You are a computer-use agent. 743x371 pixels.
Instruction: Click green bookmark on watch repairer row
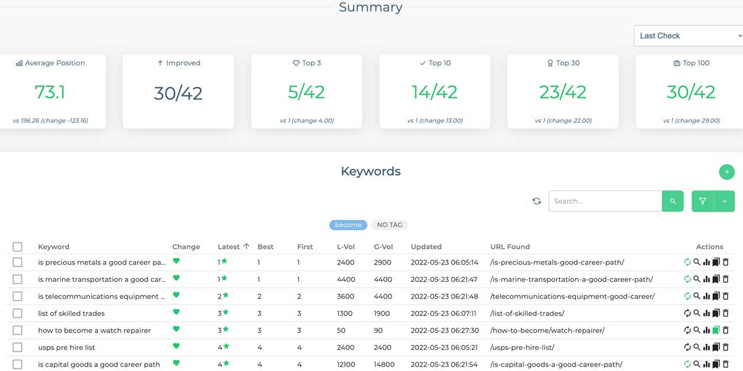[x=716, y=330]
